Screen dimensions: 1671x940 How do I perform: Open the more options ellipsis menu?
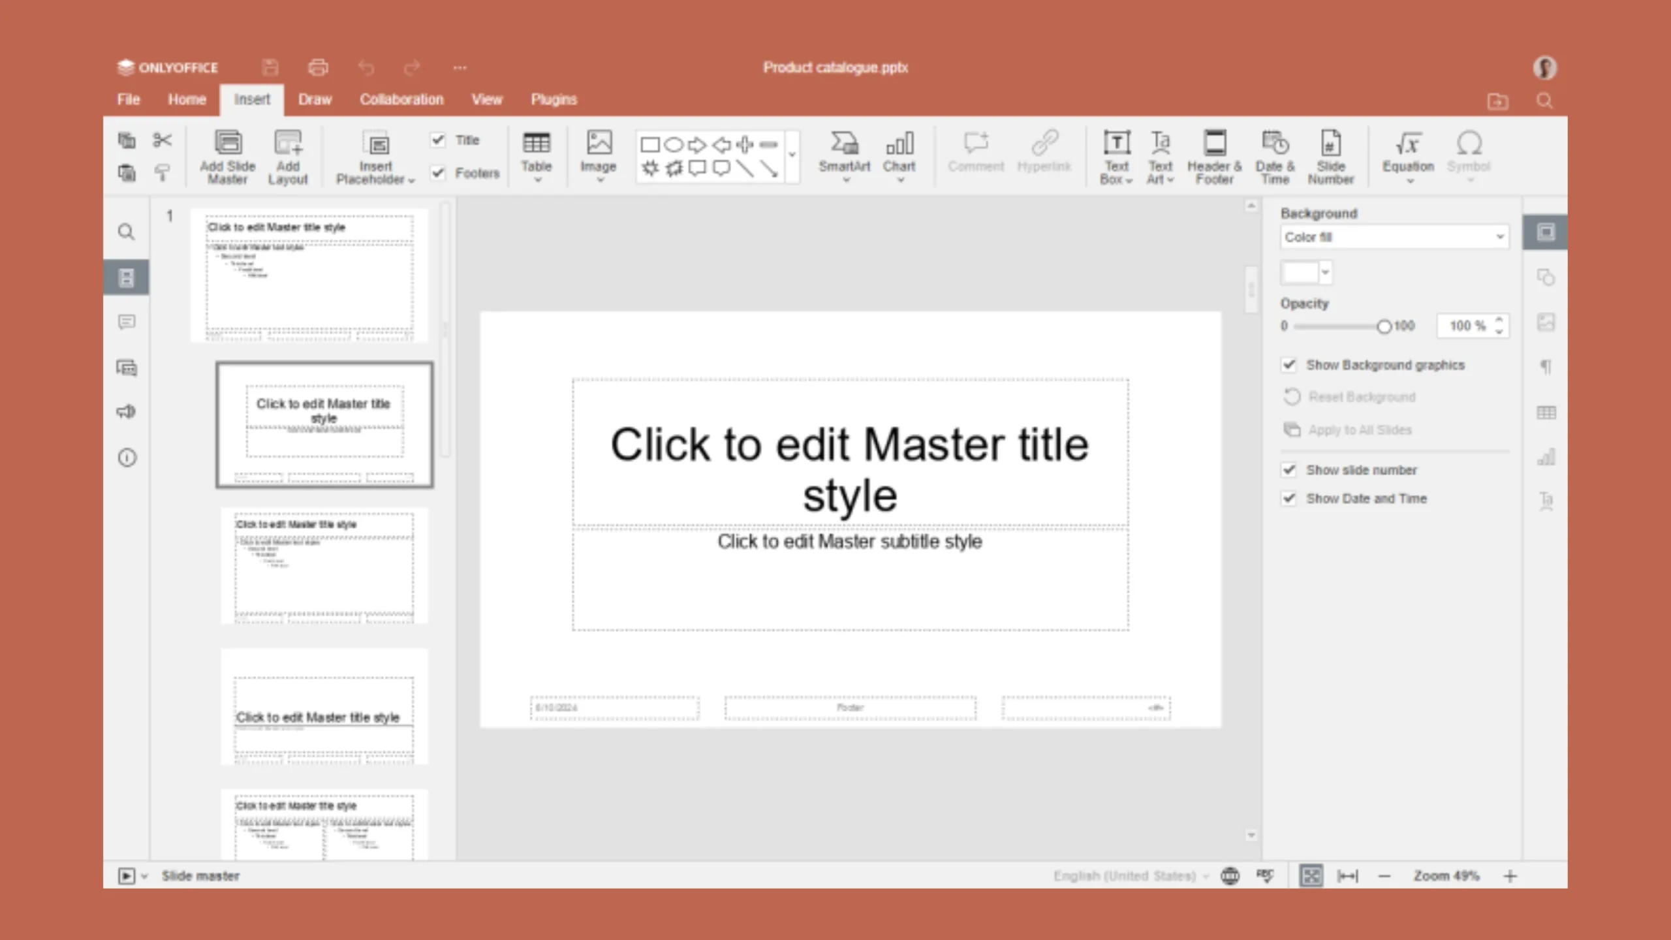(460, 67)
